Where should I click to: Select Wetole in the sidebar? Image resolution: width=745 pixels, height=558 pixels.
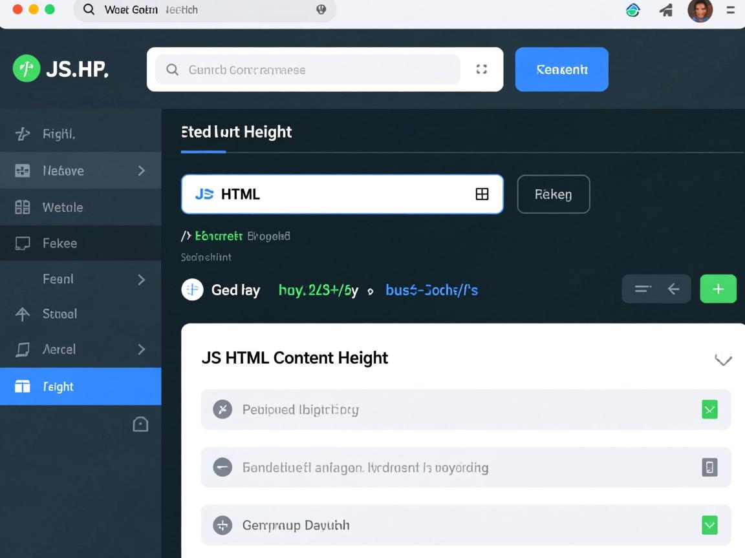tap(63, 207)
